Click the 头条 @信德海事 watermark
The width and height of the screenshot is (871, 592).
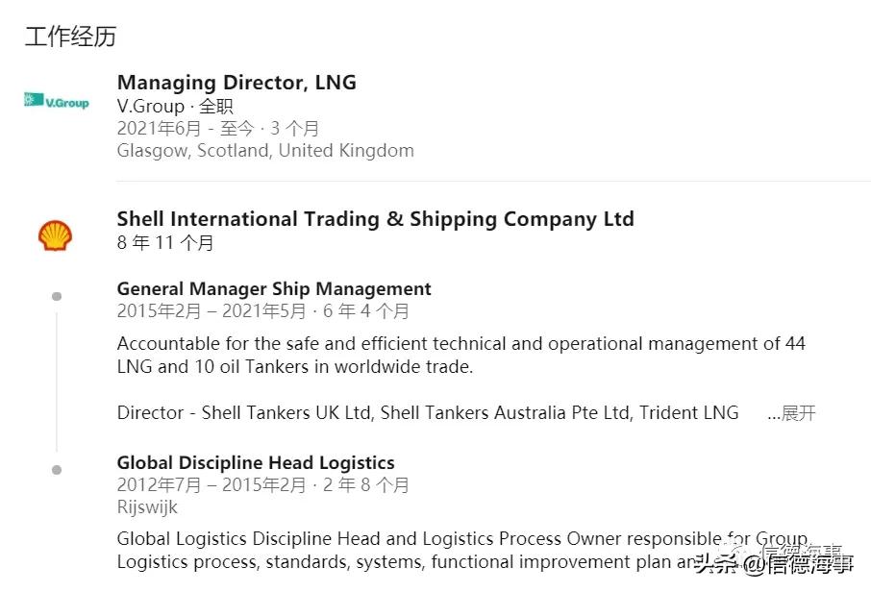tap(772, 563)
